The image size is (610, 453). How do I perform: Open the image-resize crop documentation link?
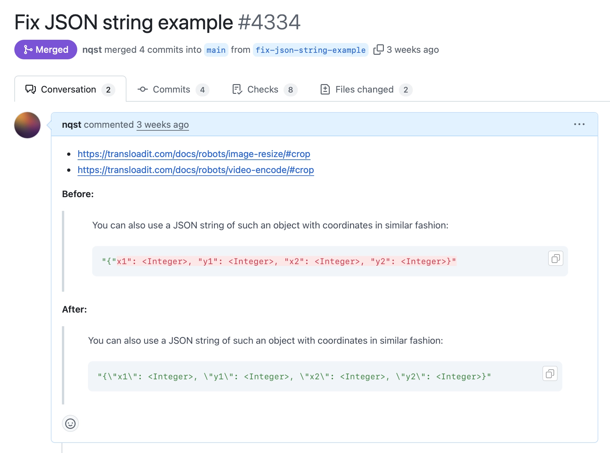pyautogui.click(x=193, y=153)
